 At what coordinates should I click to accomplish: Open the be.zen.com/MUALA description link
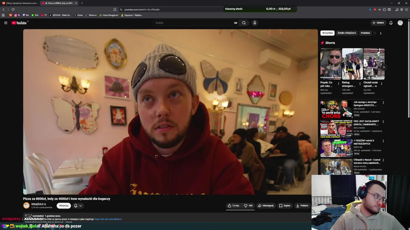[x=108, y=219]
